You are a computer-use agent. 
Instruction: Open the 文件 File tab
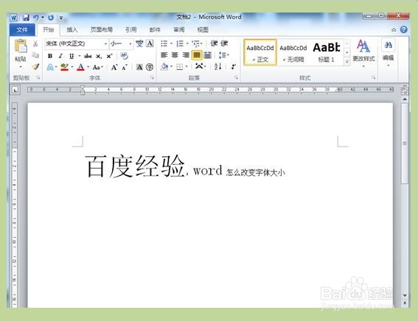click(x=22, y=29)
